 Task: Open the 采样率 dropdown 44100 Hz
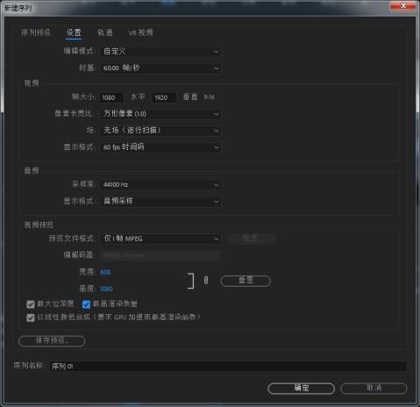(160, 185)
